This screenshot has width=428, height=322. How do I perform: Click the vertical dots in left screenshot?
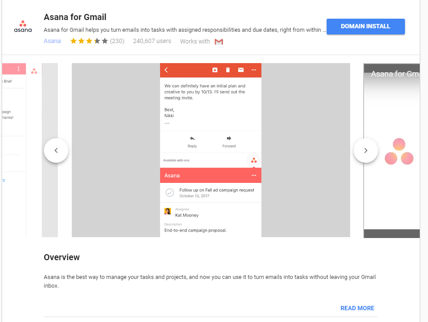point(18,69)
